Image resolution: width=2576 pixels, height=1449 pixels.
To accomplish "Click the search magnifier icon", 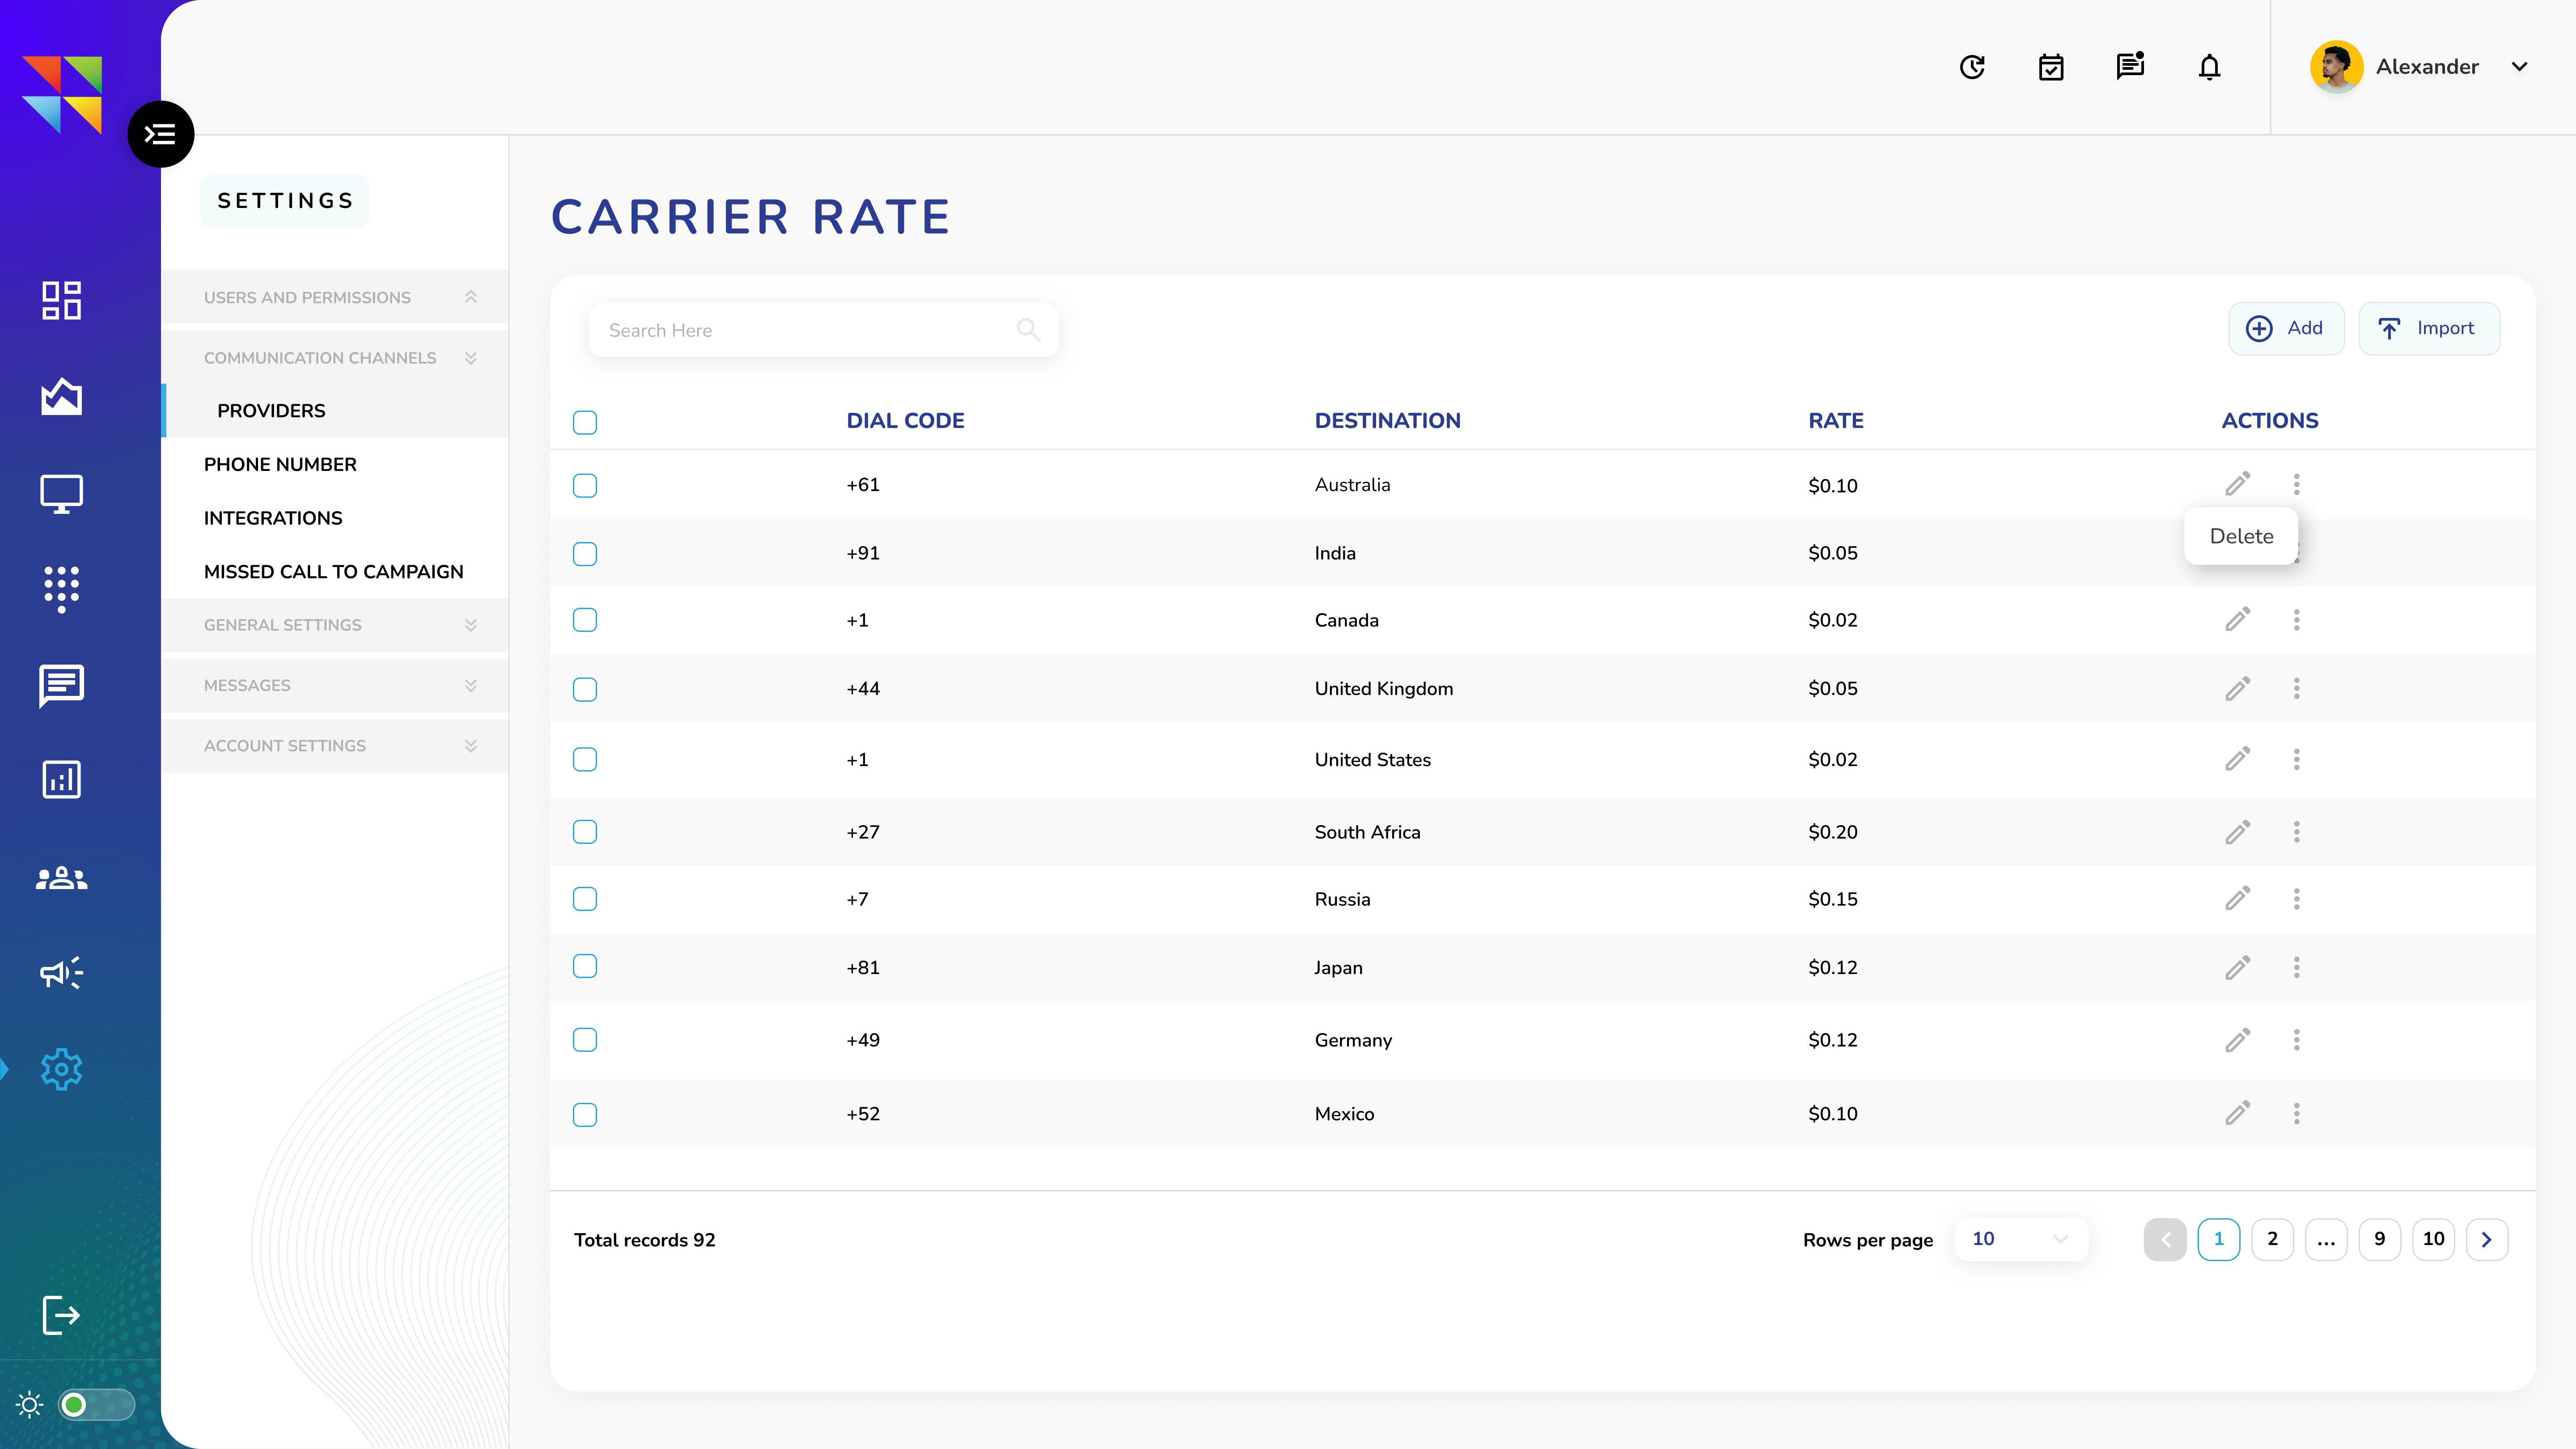I will pyautogui.click(x=1028, y=329).
